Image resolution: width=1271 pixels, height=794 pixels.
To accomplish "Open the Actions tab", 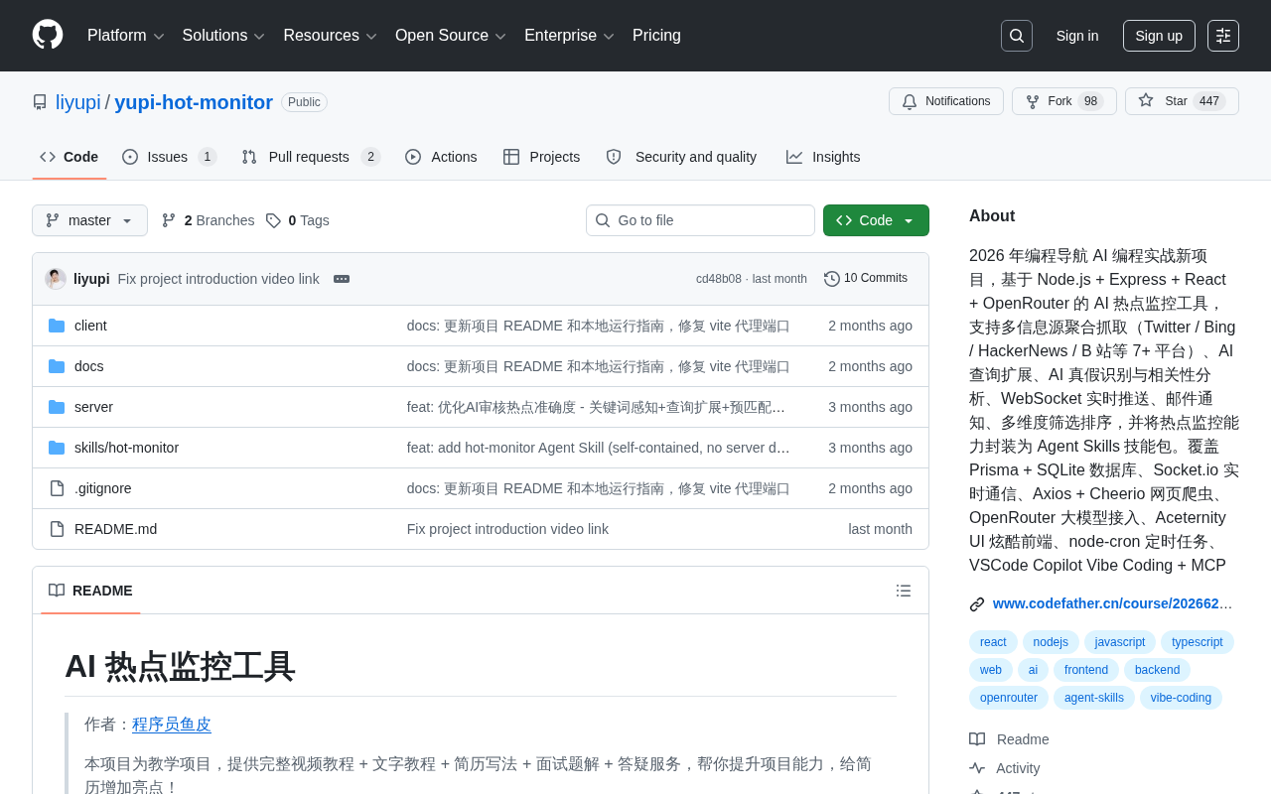I will click(441, 157).
